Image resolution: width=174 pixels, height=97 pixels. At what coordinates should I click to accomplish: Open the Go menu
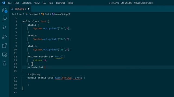coord(44,3)
